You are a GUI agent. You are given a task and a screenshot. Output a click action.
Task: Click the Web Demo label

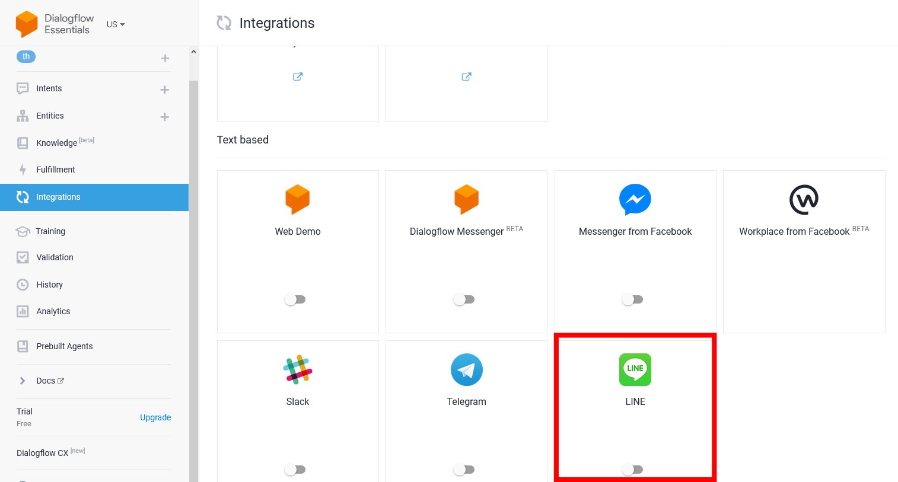pos(298,231)
